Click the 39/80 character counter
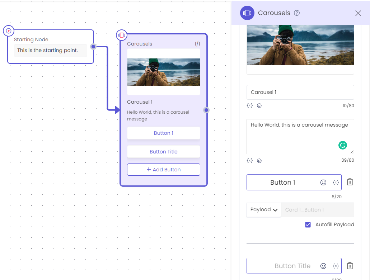 tap(348, 160)
